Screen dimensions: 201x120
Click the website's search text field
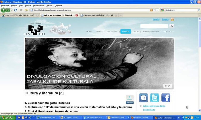click(154, 26)
